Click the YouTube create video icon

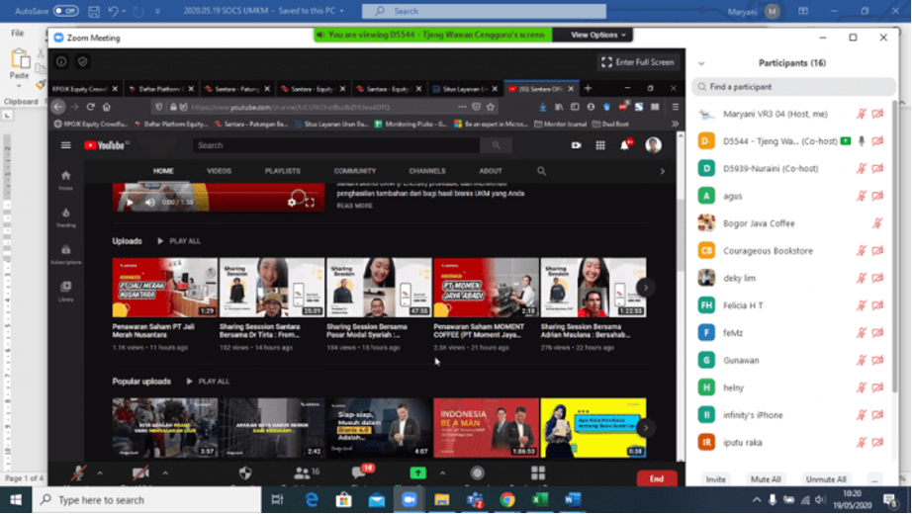[x=576, y=145]
